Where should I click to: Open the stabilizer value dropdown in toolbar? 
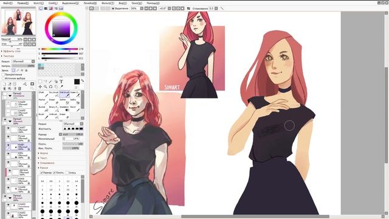[216, 9]
